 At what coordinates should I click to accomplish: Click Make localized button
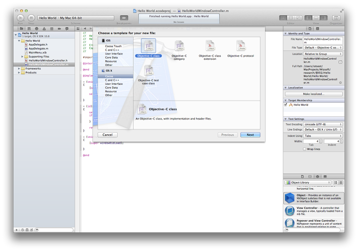coord(314,94)
